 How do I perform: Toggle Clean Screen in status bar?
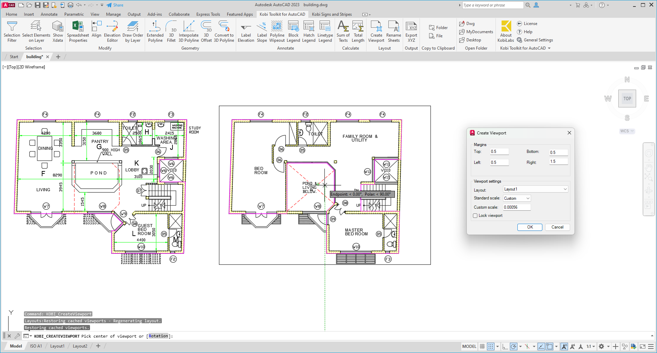point(643,347)
